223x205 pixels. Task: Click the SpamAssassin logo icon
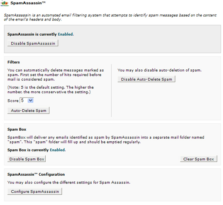5,3
